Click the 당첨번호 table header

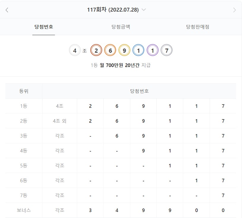tap(139, 91)
